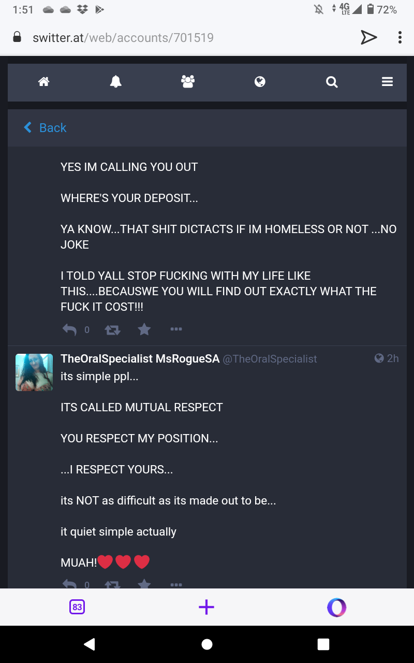Open the browser's three-dot overflow menu

pos(400,37)
